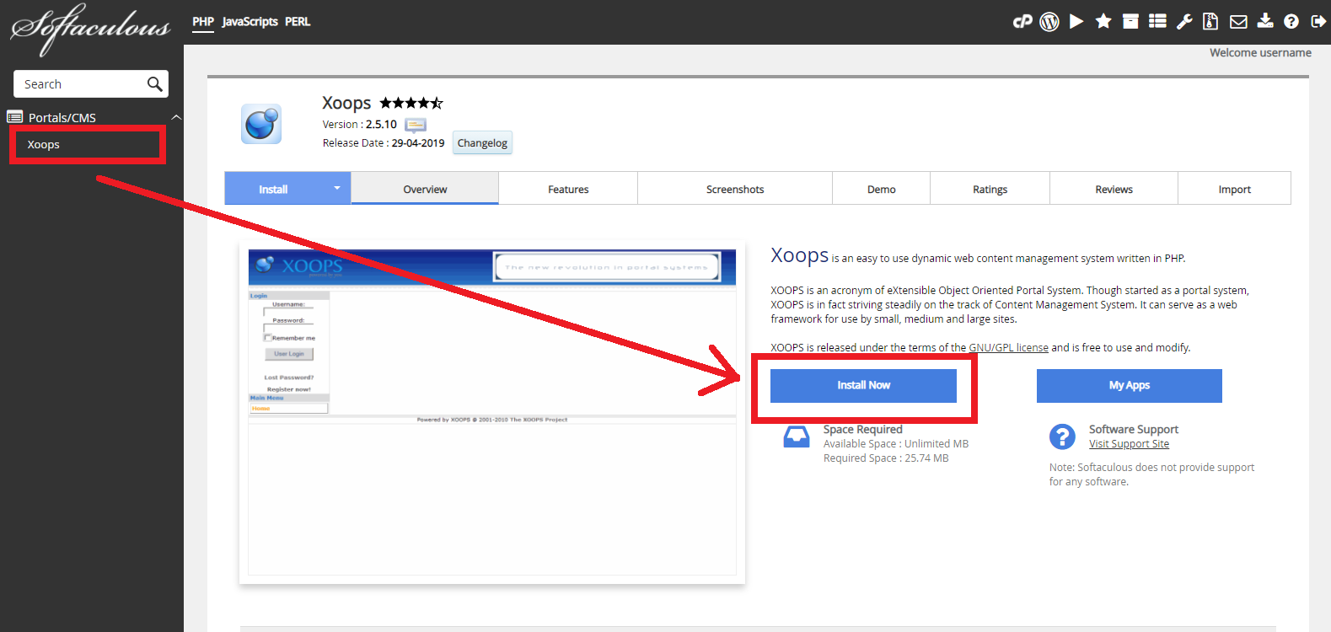Expand the Install dropdown arrow
Image resolution: width=1331 pixels, height=632 pixels.
[x=336, y=188]
